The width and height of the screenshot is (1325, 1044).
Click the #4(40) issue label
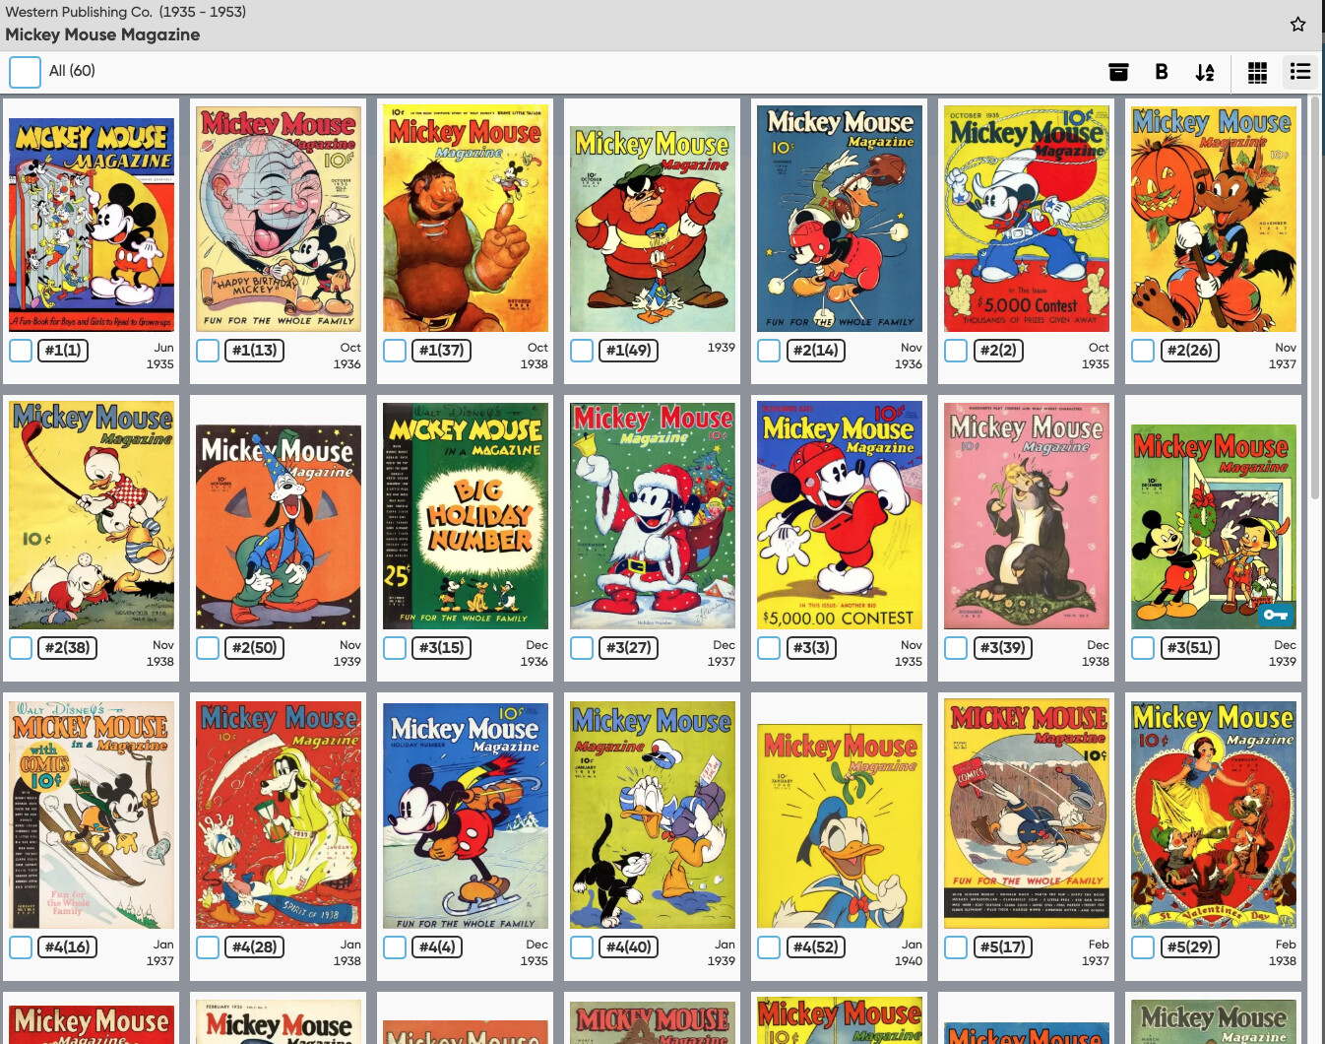click(628, 947)
